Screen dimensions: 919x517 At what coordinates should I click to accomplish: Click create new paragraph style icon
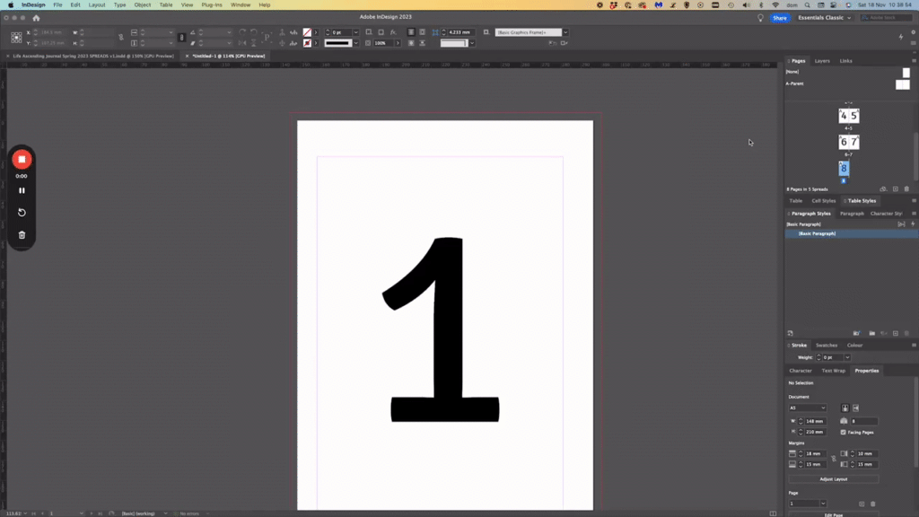point(896,334)
